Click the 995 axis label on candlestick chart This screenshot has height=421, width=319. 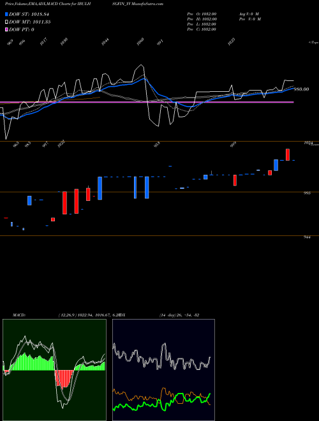point(308,193)
